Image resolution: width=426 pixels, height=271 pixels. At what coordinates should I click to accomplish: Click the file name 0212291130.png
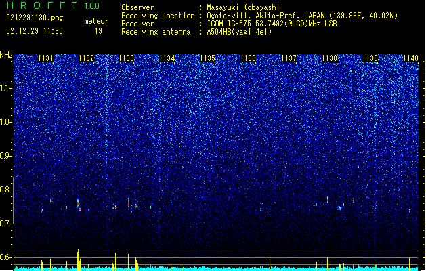[35, 18]
